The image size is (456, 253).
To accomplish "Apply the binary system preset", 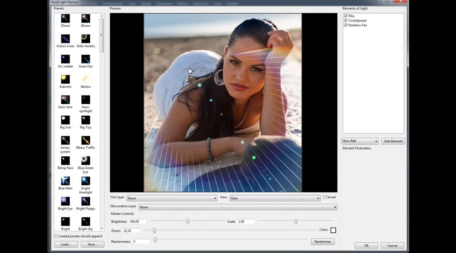I will (65, 140).
